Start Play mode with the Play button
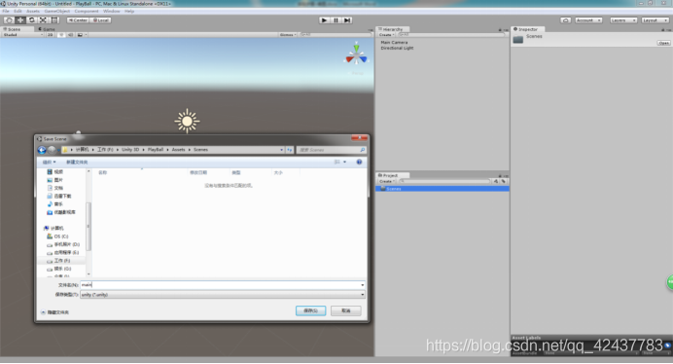Viewport: 673px width, 364px height. tap(325, 20)
